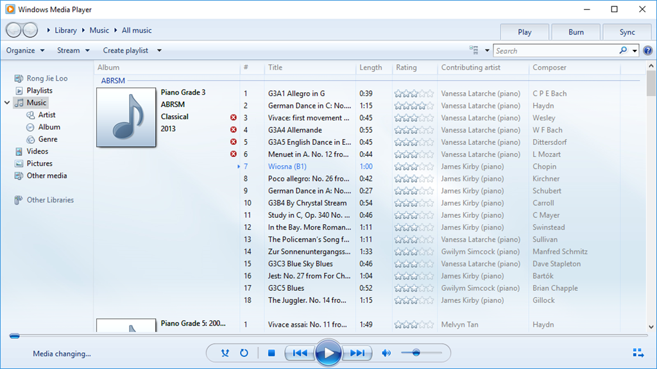657x369 pixels.
Task: Open the search options dropdown arrow
Action: tap(635, 51)
